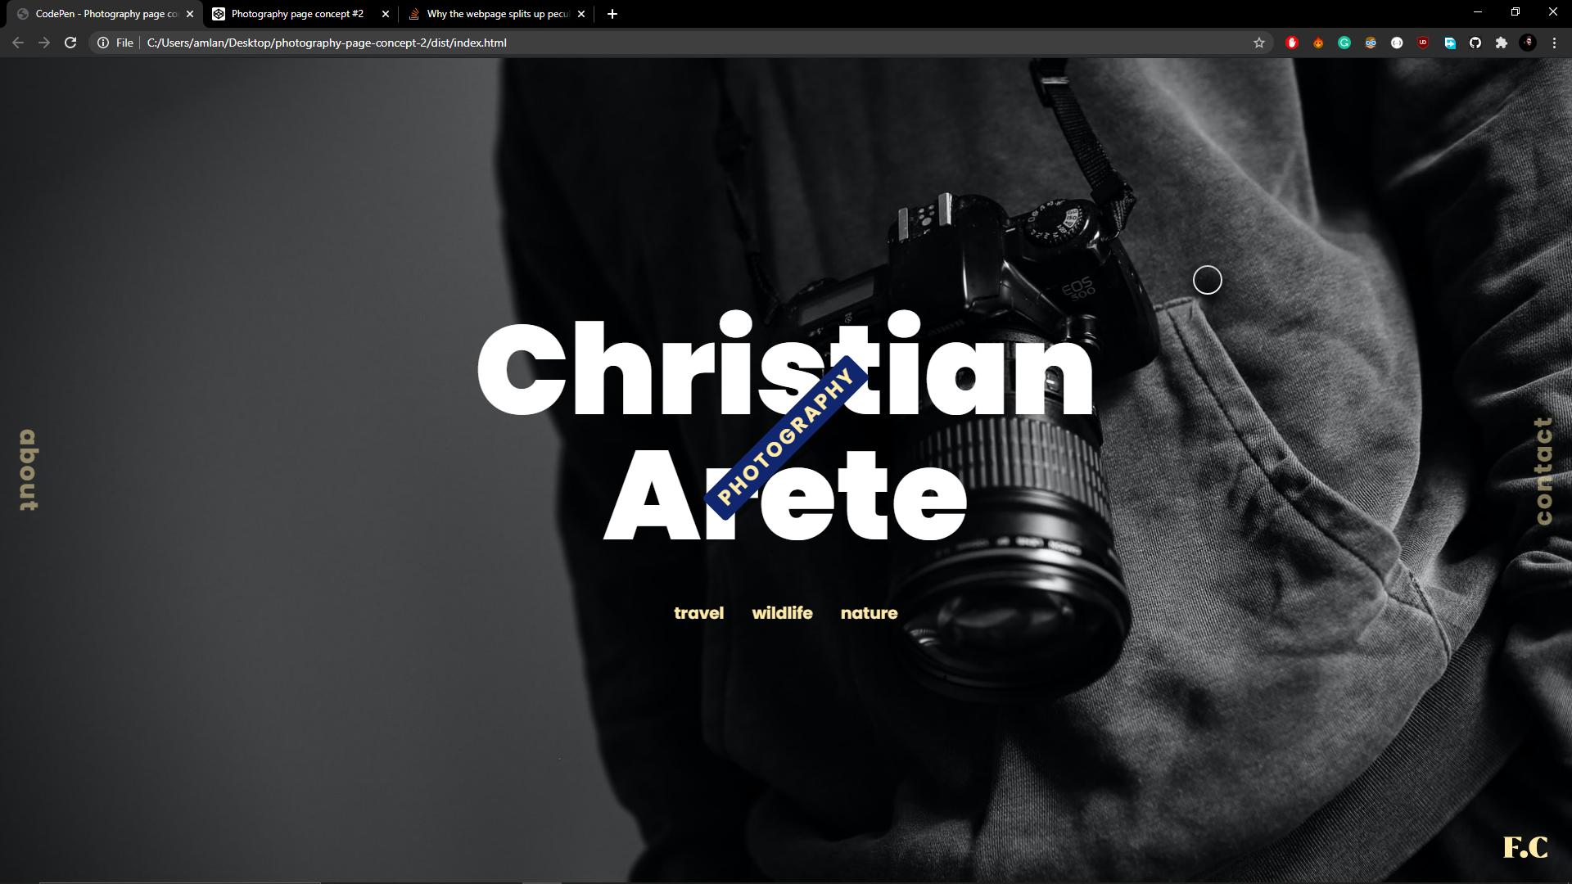The width and height of the screenshot is (1572, 884).
Task: Open the AdBlock red hand extension
Action: [1292, 43]
